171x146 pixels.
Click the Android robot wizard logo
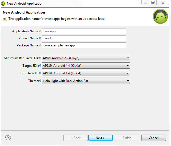[x=160, y=16]
